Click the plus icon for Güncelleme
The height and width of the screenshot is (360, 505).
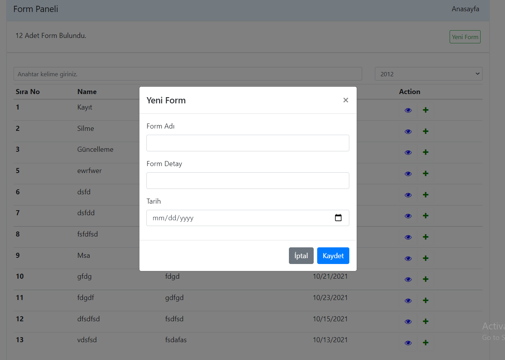pyautogui.click(x=426, y=152)
